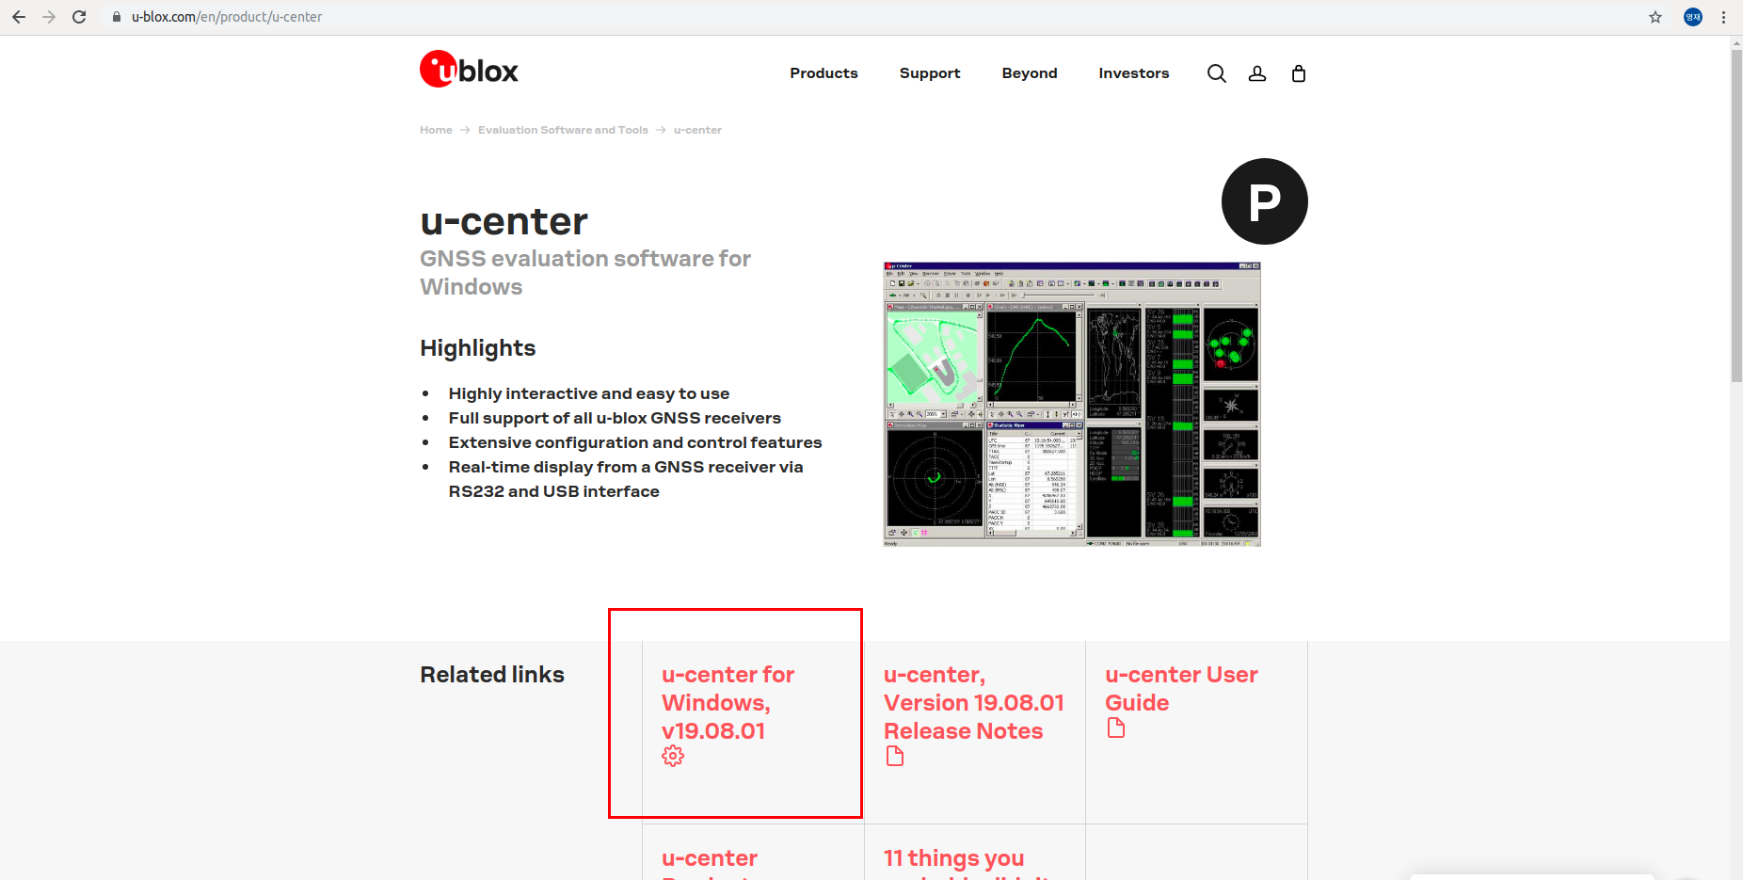Image resolution: width=1743 pixels, height=880 pixels.
Task: Click the black P badge
Action: 1264,201
